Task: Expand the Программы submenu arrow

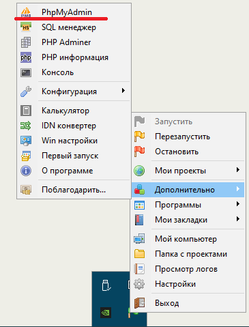Action: (x=238, y=204)
